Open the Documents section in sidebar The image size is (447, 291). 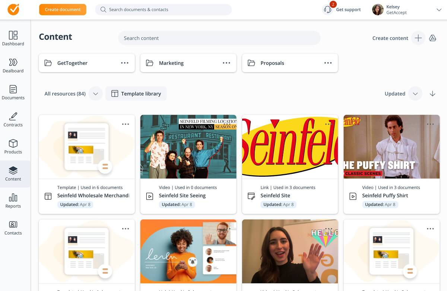click(13, 93)
